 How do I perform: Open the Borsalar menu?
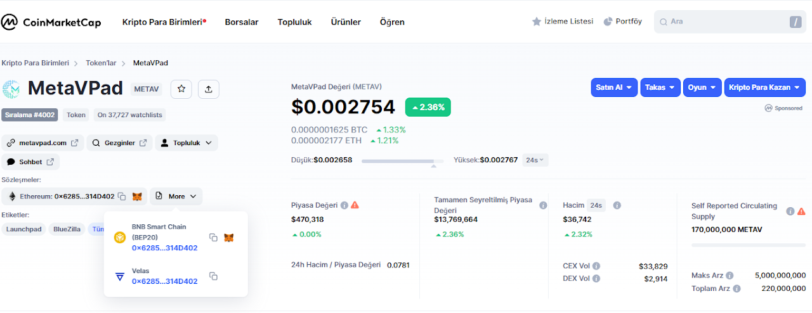(242, 22)
